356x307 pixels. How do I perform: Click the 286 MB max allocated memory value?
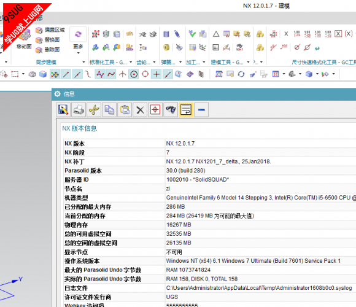click(176, 207)
